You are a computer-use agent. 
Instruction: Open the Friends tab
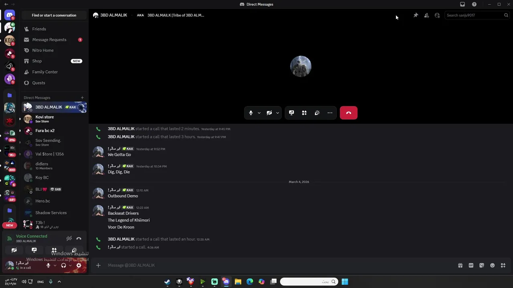[54, 29]
